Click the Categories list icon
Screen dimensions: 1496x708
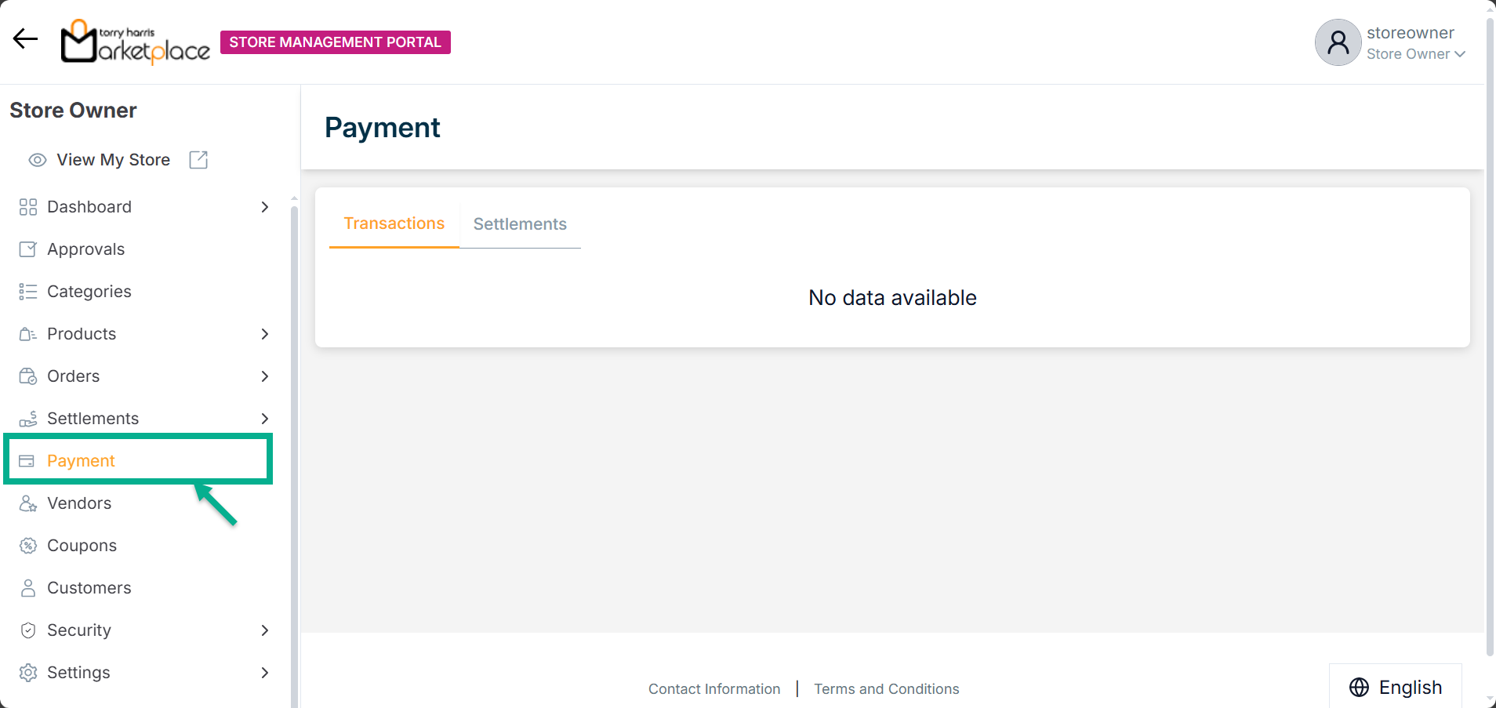tap(27, 292)
